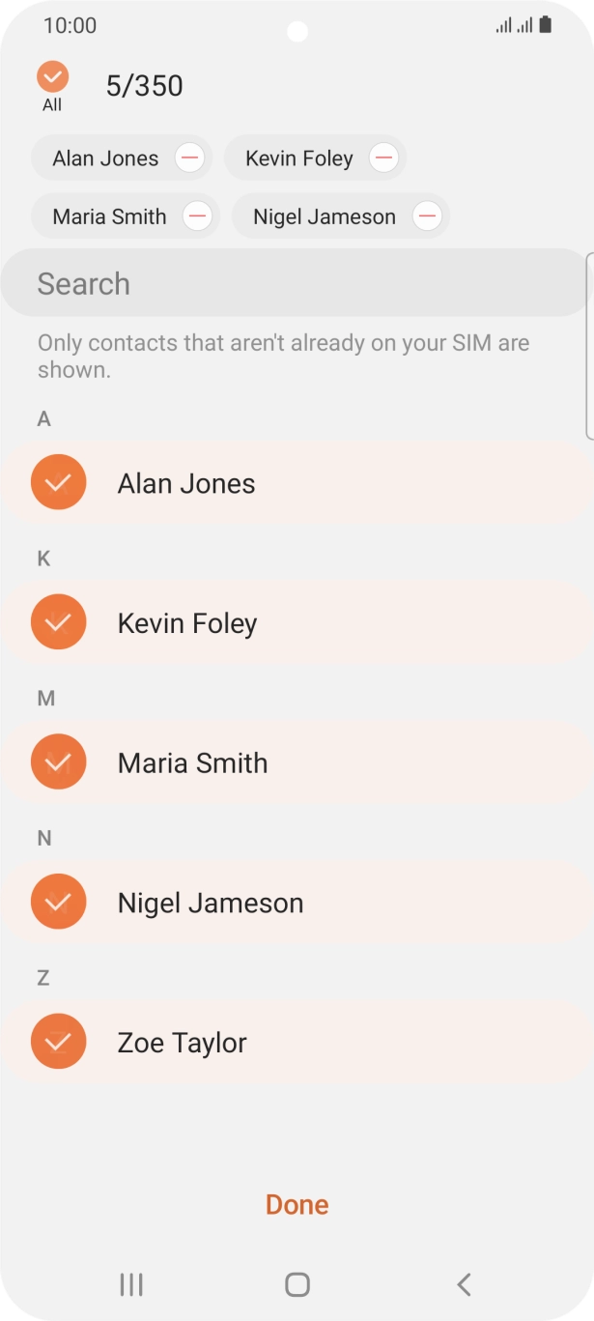The image size is (594, 1321).
Task: Uncheck Maria Smith in the contact list
Action: [58, 761]
